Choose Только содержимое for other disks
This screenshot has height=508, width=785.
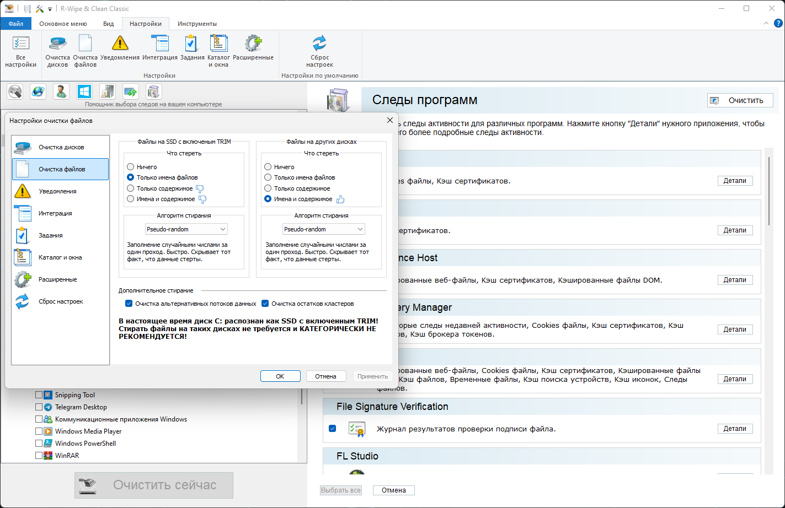tap(268, 188)
